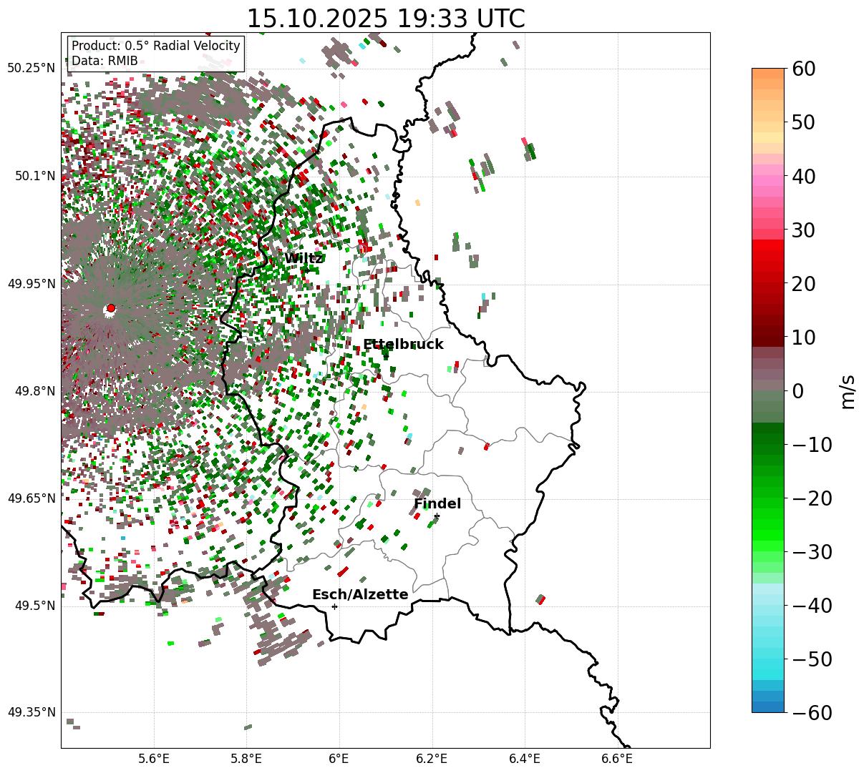
Task: Click the 6.6°E longitude tick label
Action: [616, 759]
